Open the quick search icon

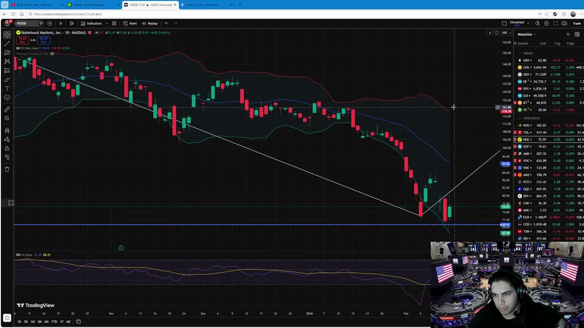pos(537,23)
